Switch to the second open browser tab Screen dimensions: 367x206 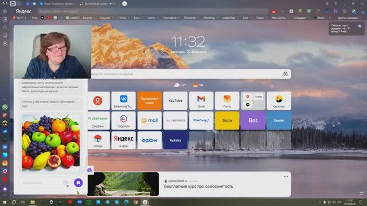click(97, 4)
